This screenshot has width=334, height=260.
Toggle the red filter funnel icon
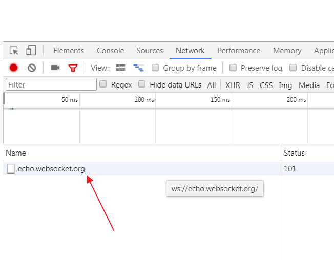coord(73,68)
